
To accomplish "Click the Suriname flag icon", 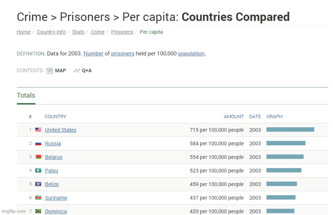I will pos(38,198).
